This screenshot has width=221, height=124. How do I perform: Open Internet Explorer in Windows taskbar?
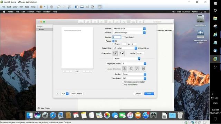215,34
